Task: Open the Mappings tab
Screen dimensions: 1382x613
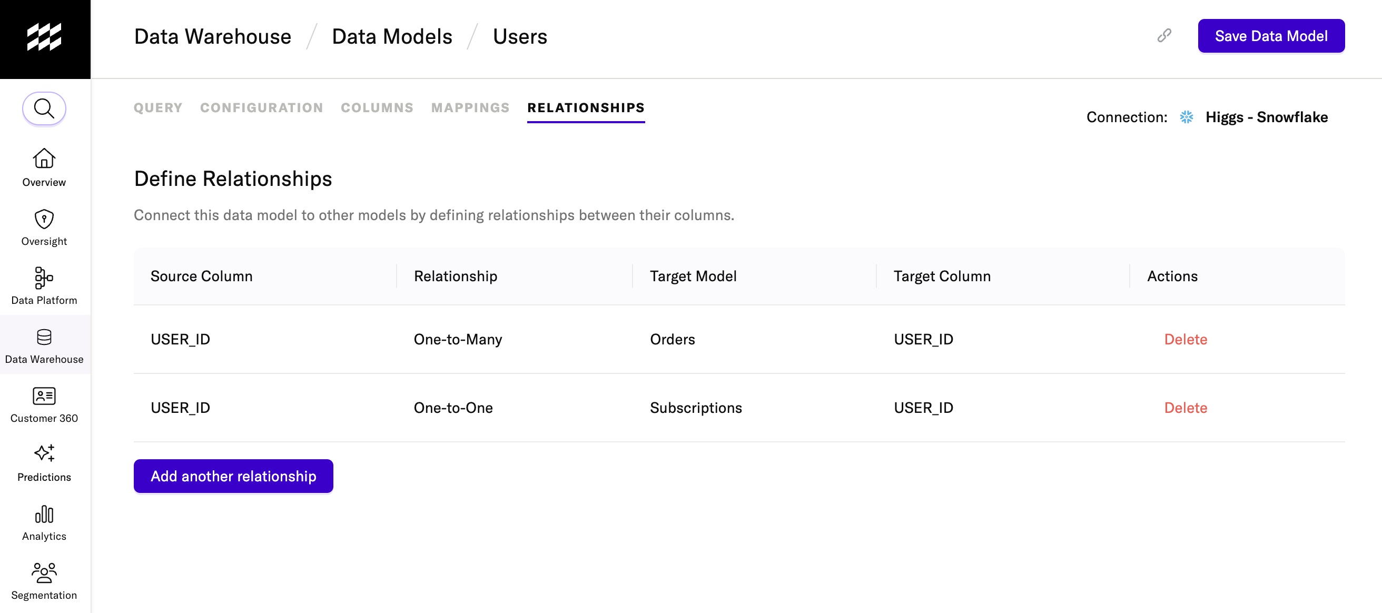Action: [470, 108]
